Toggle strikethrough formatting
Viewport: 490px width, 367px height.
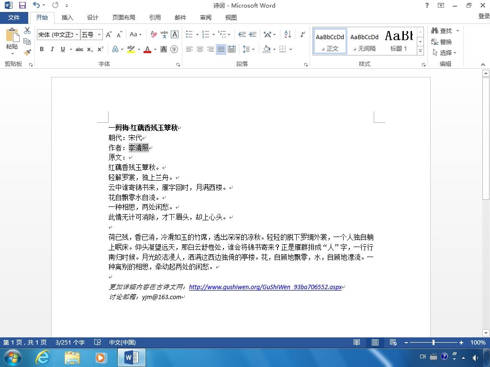tap(79, 49)
